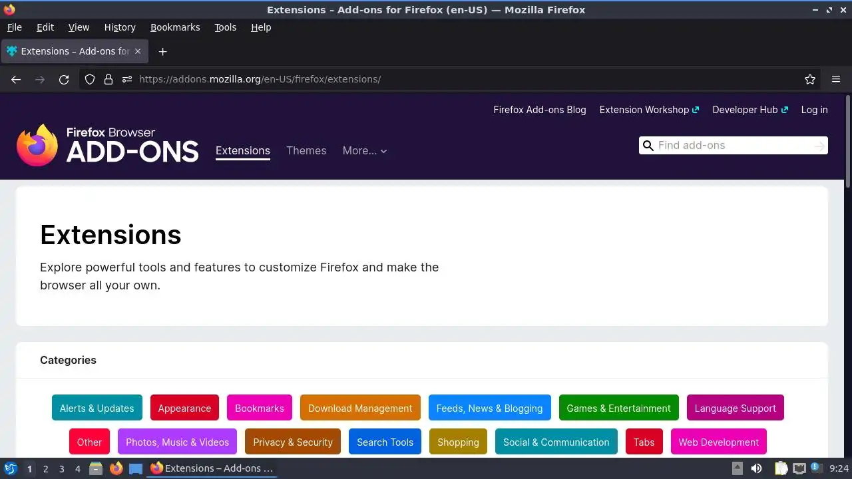Click the show desktop icon in the taskbar
Screen dimensions: 852x479
click(x=136, y=468)
